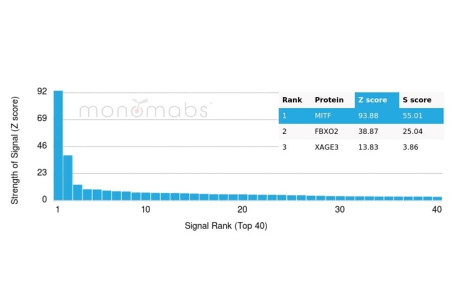Click the 20 tick label on x-axis
Screen dimensions: 452x298
click(243, 209)
